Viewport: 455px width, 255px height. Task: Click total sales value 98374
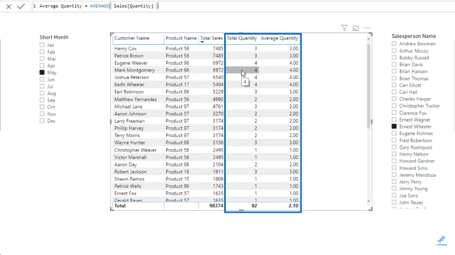[216, 206]
